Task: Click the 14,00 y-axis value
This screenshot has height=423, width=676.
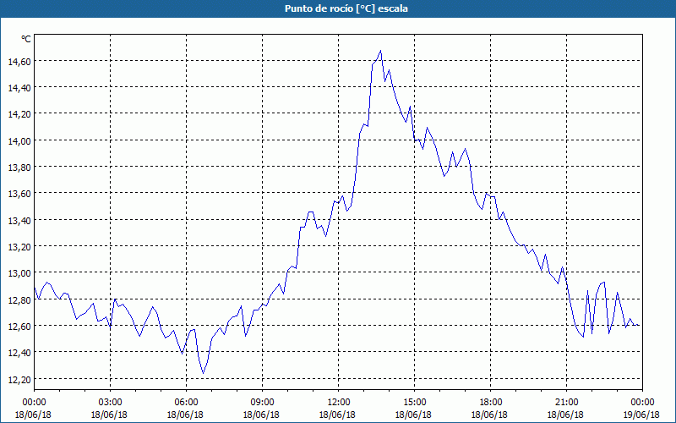Action: click(x=19, y=141)
